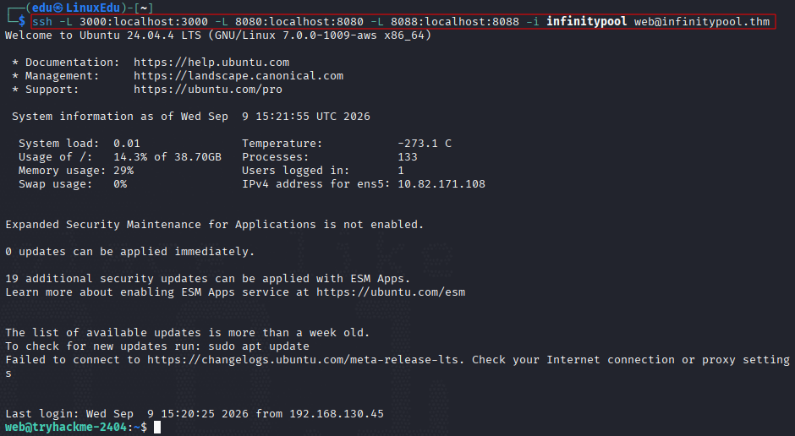Click the Temperature value '-273.1 C'
This screenshot has width=795, height=436.
[x=425, y=144]
